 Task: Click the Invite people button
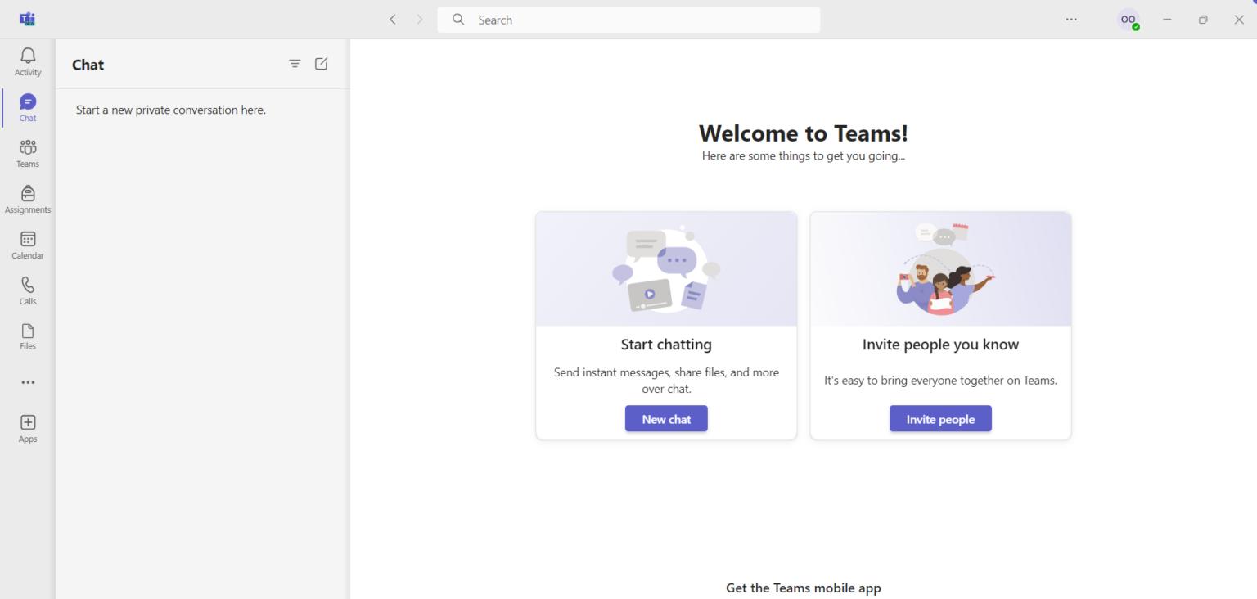940,418
